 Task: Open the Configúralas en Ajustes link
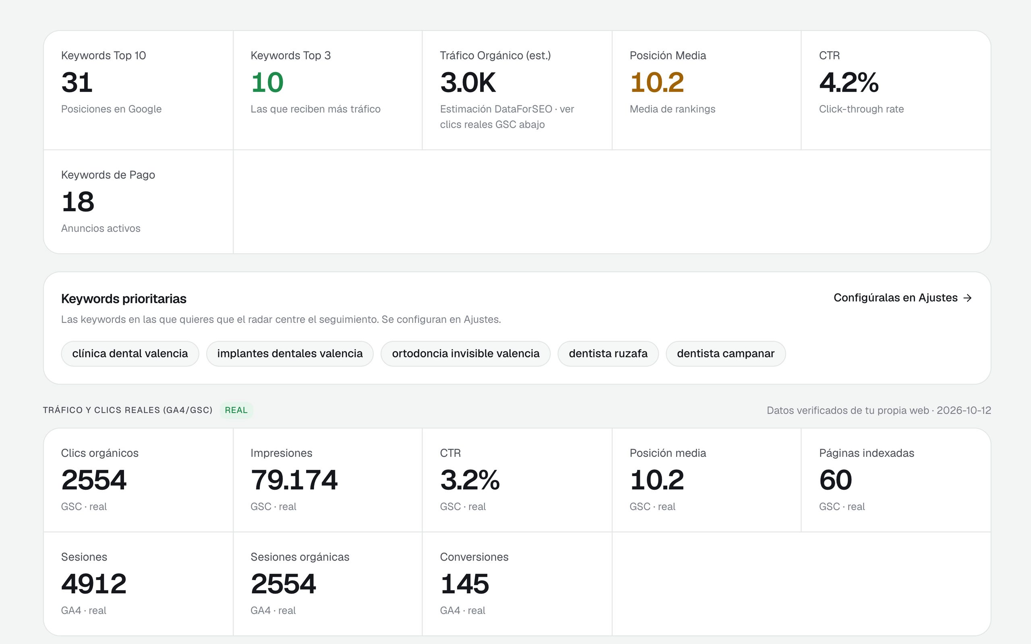click(x=903, y=298)
